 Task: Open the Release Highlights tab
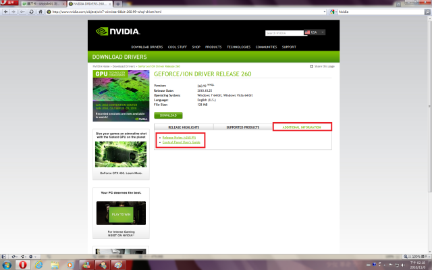(184, 128)
